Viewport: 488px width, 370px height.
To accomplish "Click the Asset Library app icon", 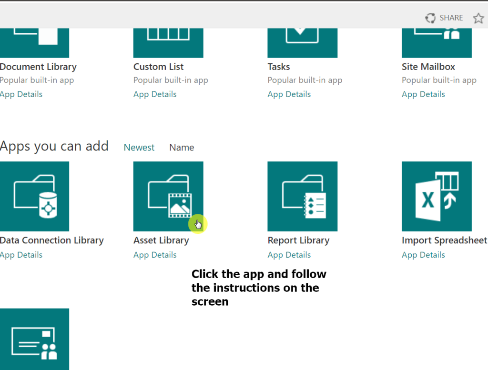I will tap(168, 196).
